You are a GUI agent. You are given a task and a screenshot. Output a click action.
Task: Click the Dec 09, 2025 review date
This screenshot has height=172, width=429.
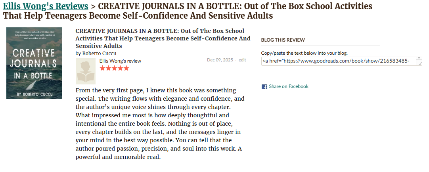220,60
